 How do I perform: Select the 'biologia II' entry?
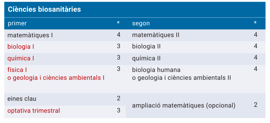pyautogui.click(x=146, y=47)
